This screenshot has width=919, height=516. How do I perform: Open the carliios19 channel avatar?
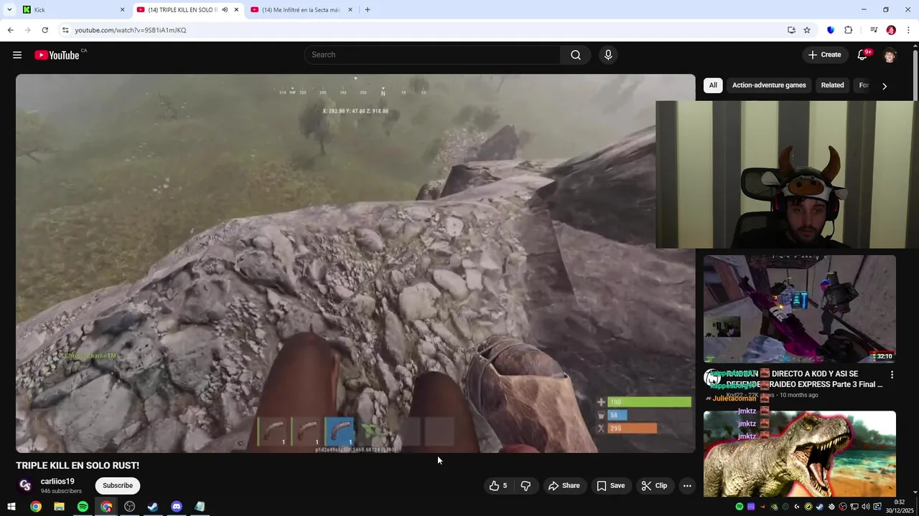tap(25, 485)
